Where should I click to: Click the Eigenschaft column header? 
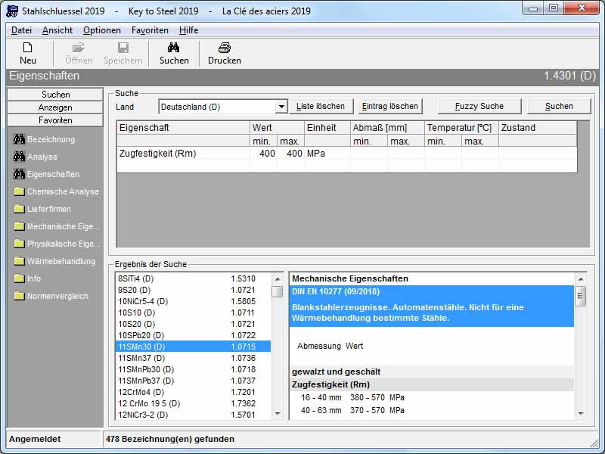pyautogui.click(x=183, y=128)
